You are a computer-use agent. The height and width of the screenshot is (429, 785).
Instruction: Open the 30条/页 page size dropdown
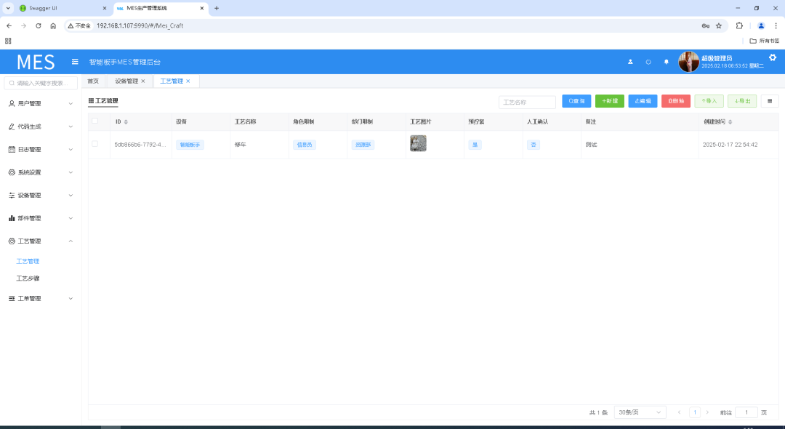[640, 412]
